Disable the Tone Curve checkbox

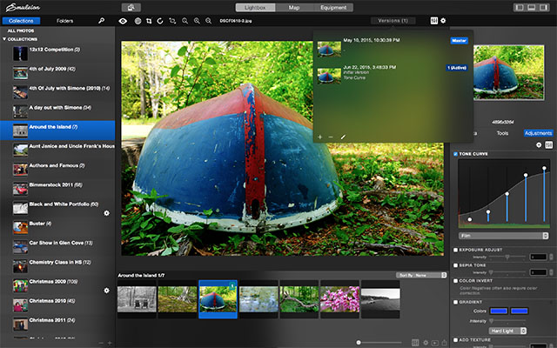(x=455, y=154)
